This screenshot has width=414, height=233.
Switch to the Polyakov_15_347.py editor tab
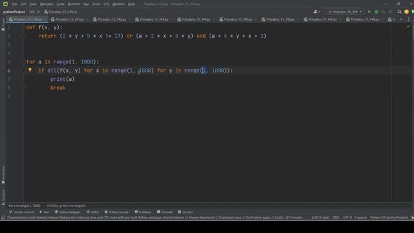pyautogui.click(x=322, y=19)
